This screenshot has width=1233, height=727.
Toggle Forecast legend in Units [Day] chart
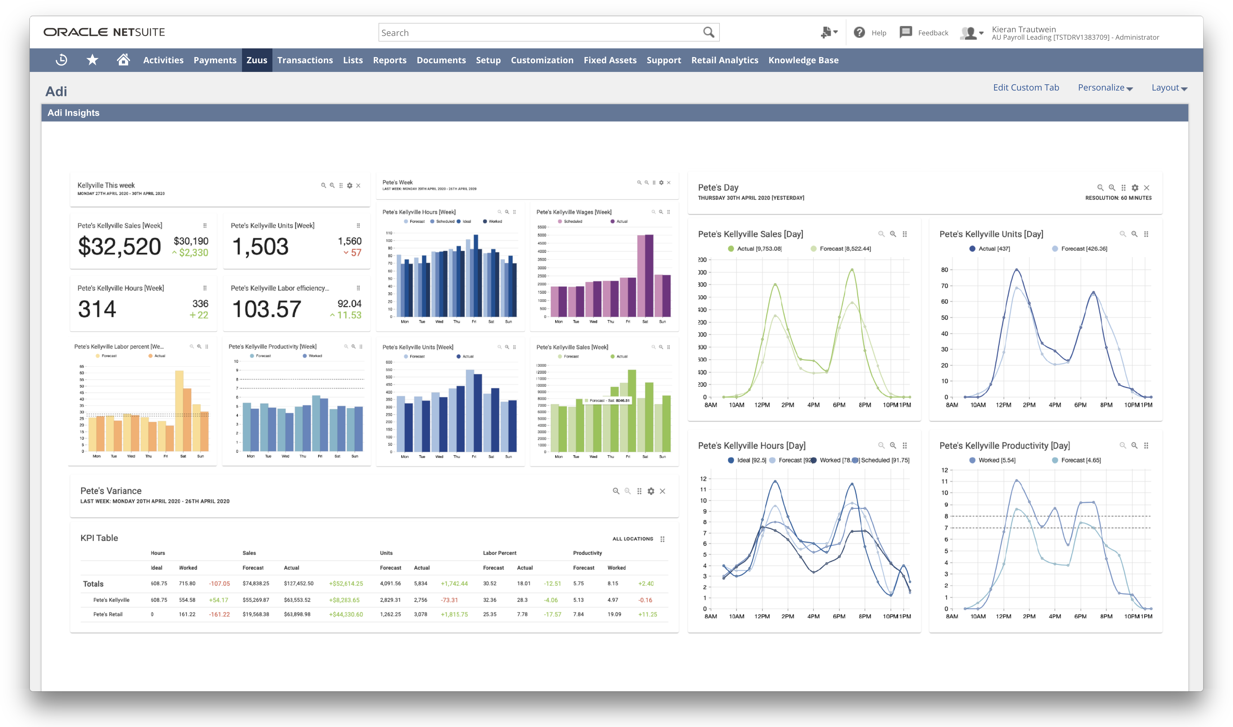1078,249
